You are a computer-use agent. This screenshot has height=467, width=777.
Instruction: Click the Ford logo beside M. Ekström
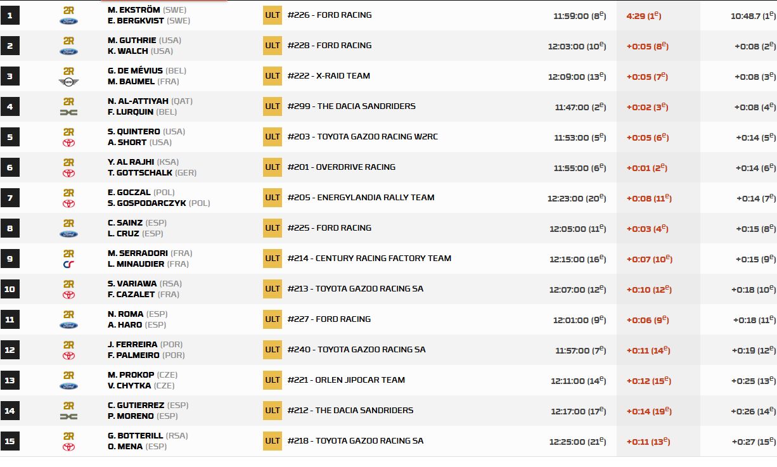pos(68,21)
